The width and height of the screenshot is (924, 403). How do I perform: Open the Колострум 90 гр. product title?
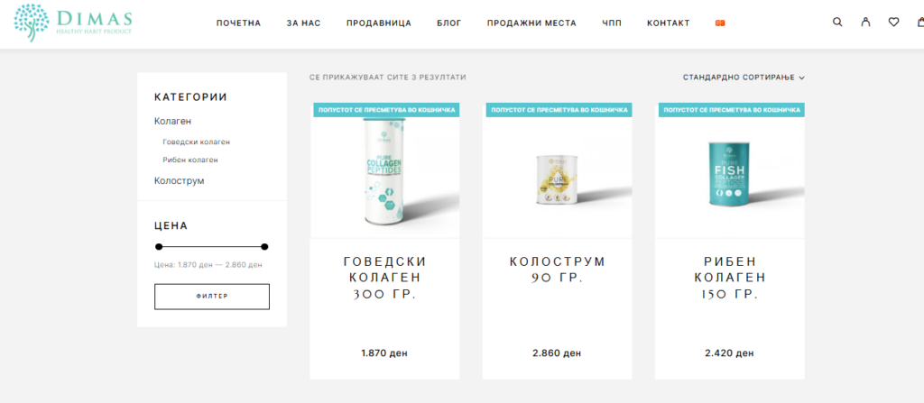click(x=558, y=270)
